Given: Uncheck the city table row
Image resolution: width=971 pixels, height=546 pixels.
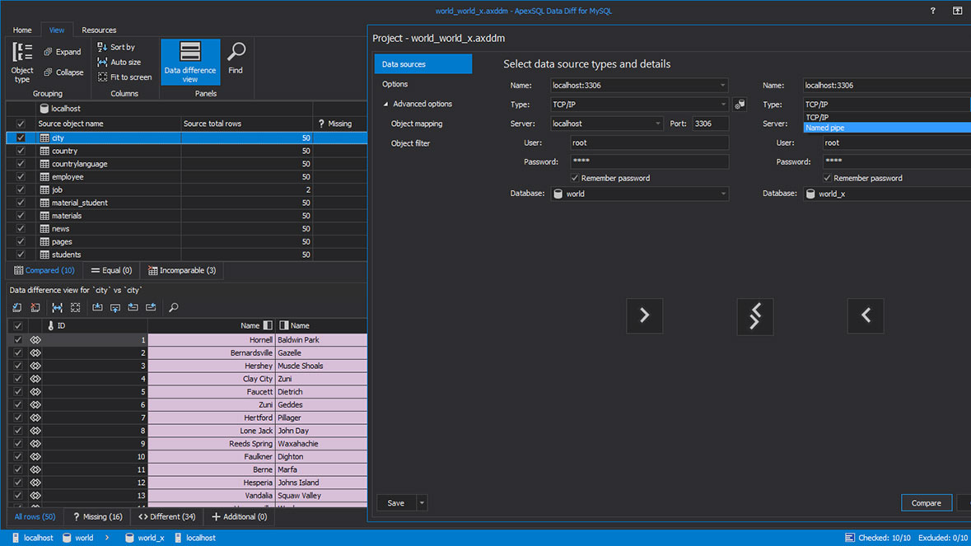Looking at the screenshot, I should pos(19,137).
